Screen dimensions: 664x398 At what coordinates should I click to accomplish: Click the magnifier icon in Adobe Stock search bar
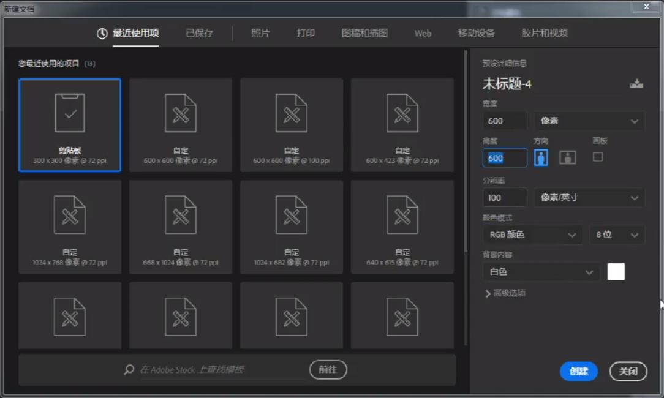pyautogui.click(x=128, y=369)
